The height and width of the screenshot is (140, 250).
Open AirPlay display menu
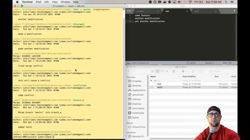pos(175,2)
